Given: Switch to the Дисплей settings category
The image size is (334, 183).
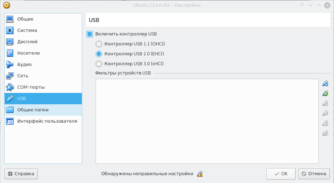Looking at the screenshot, I should click(x=27, y=42).
